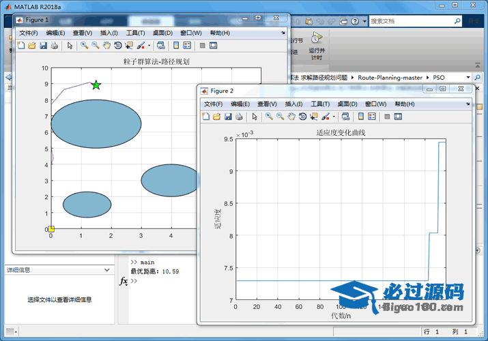Image resolution: width=488 pixels, height=341 pixels.
Task: Click the Print icon in Figure 1 toolbar
Action: click(54, 46)
